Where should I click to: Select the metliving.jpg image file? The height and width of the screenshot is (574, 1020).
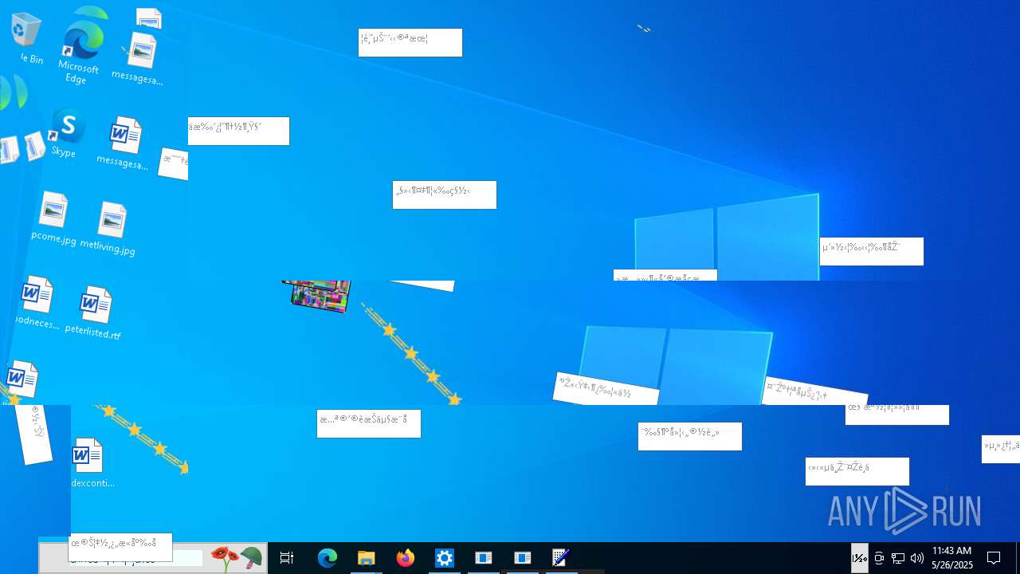pyautogui.click(x=109, y=230)
